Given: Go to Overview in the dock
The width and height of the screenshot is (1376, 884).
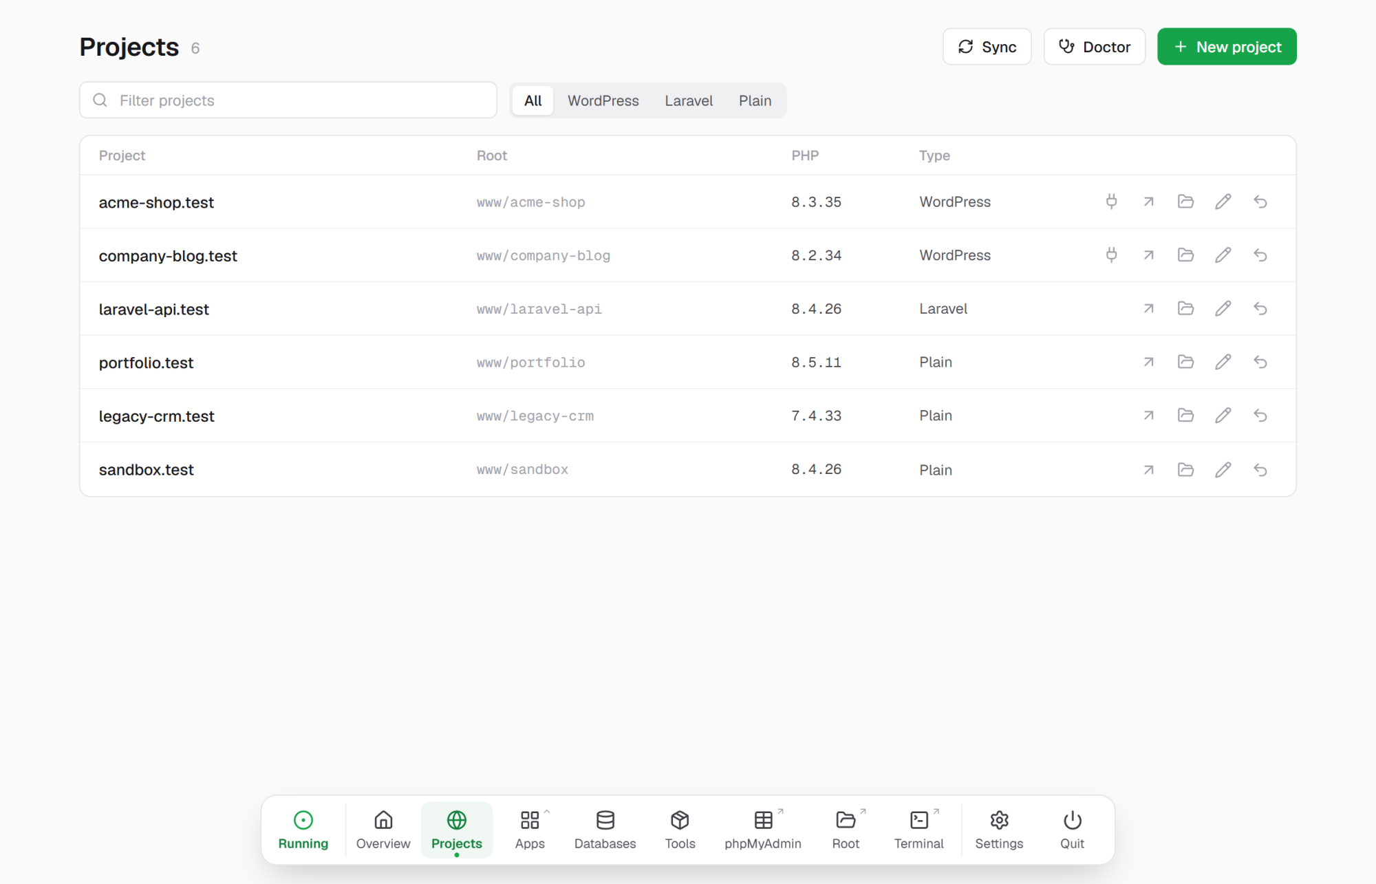Looking at the screenshot, I should coord(383,830).
